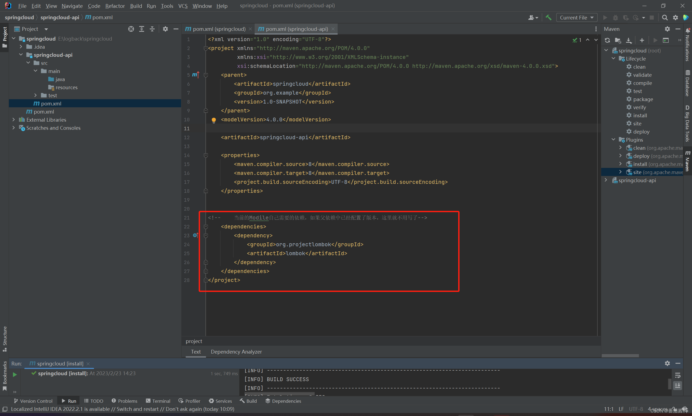The height and width of the screenshot is (416, 692).
Task: Click Collapse All in Project panel
Action: [x=152, y=29]
